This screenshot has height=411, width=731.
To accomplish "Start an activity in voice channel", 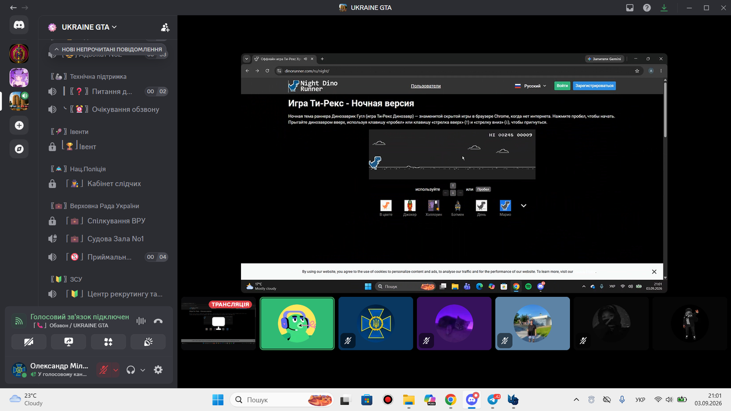I will click(x=109, y=341).
